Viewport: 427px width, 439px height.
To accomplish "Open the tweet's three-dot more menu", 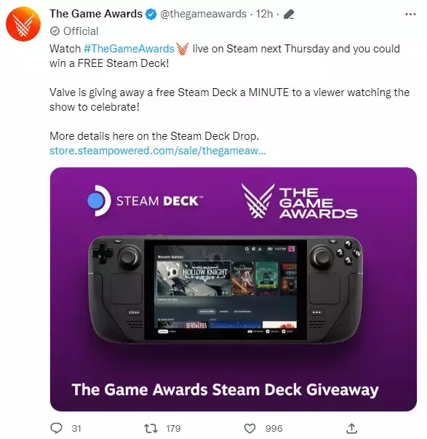I will [x=410, y=14].
